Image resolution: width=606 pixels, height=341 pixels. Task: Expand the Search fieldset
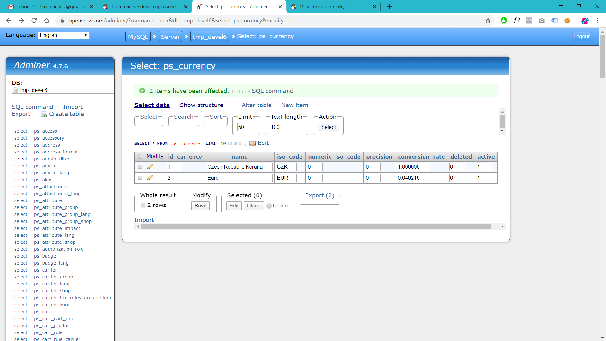click(x=183, y=117)
